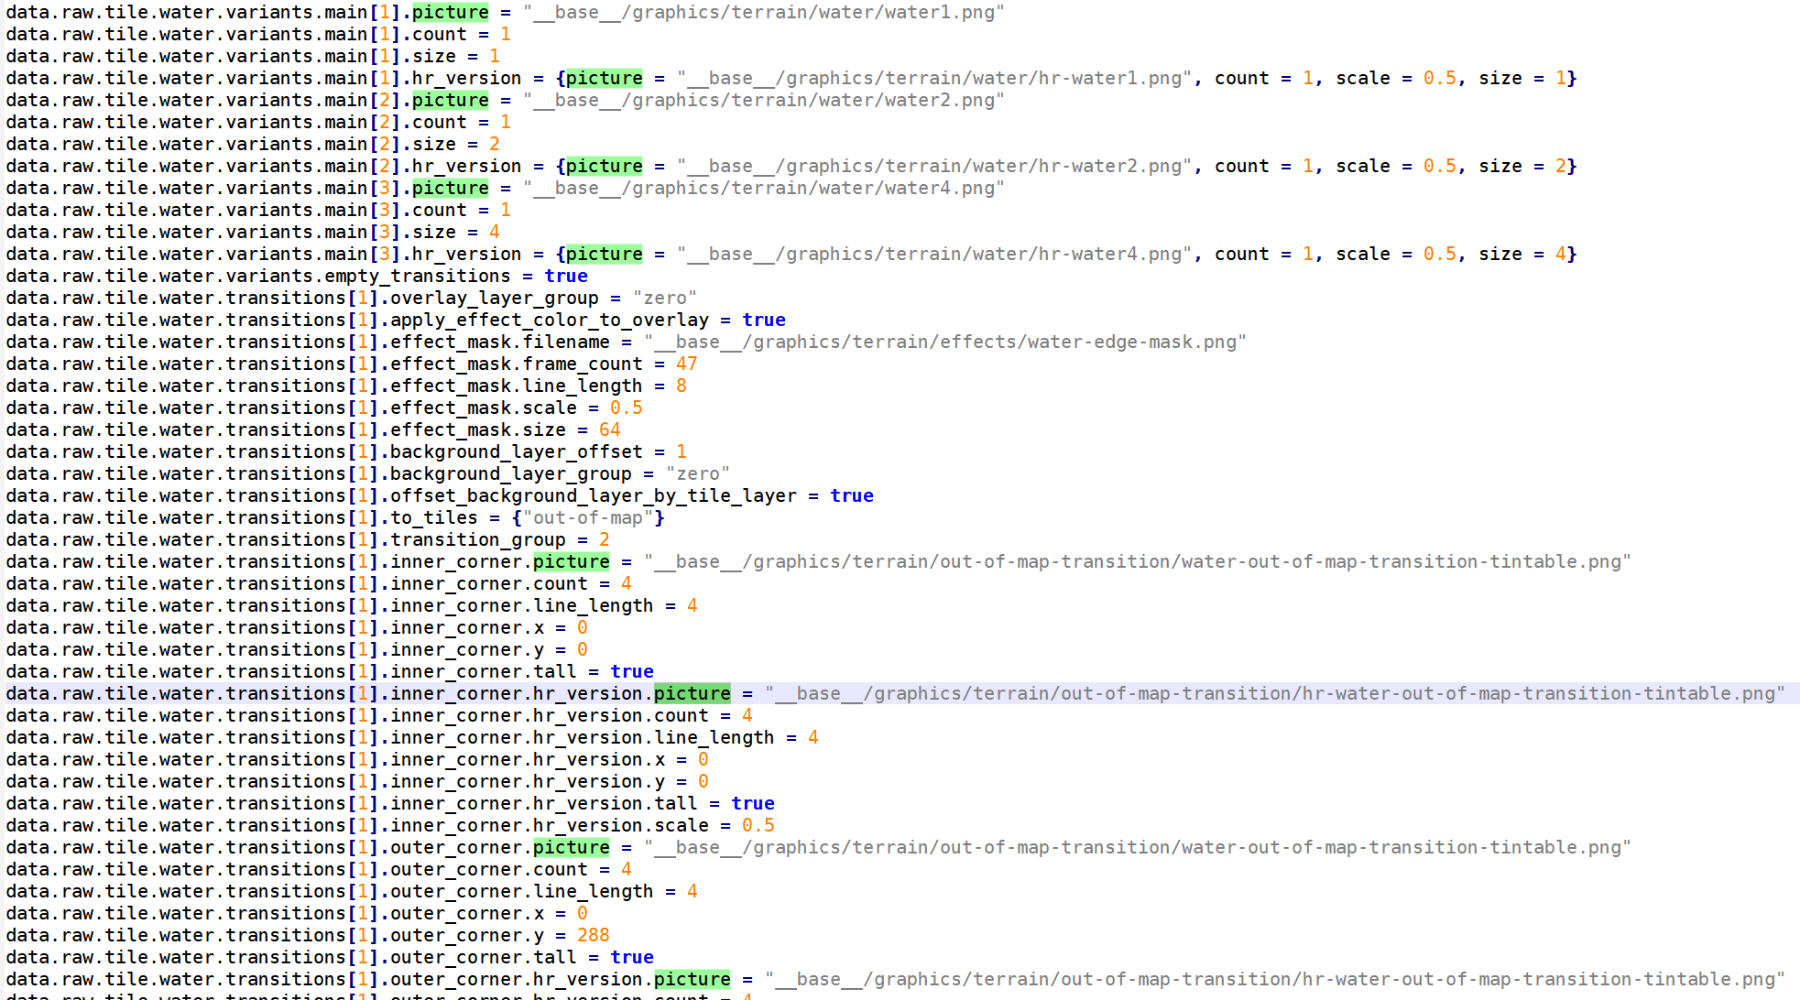The width and height of the screenshot is (1800, 1000).
Task: Click transition_group value 2
Action: 604,539
